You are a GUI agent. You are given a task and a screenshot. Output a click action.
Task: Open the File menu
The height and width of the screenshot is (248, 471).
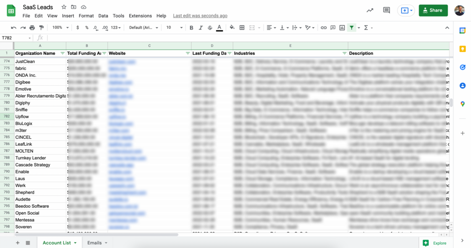tap(26, 15)
